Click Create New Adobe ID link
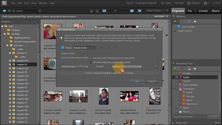222x125 pixels. pyautogui.click(x=146, y=3)
